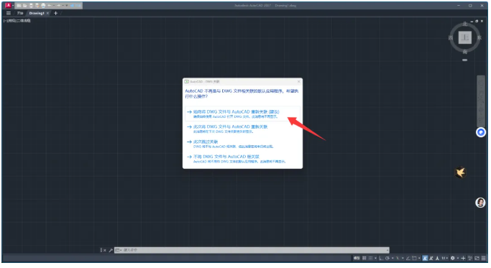Viewport: 491px width, 268px height.
Task: Toggle snap mode dotted-grid icon
Action: 370,258
